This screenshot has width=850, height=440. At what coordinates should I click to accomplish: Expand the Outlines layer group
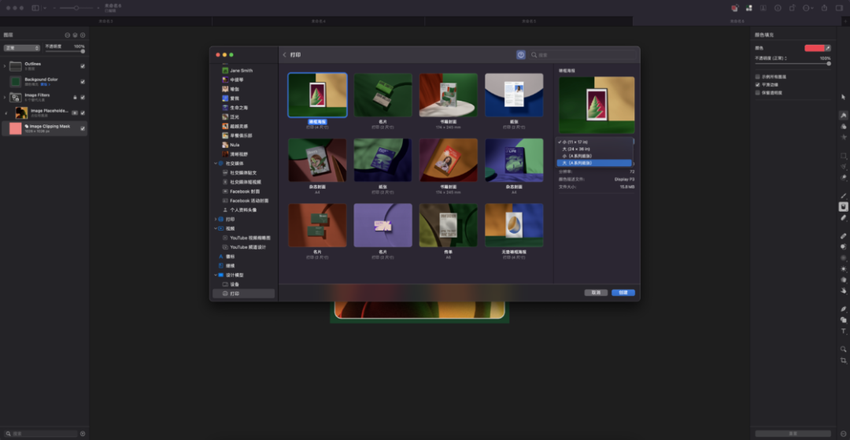click(x=5, y=66)
